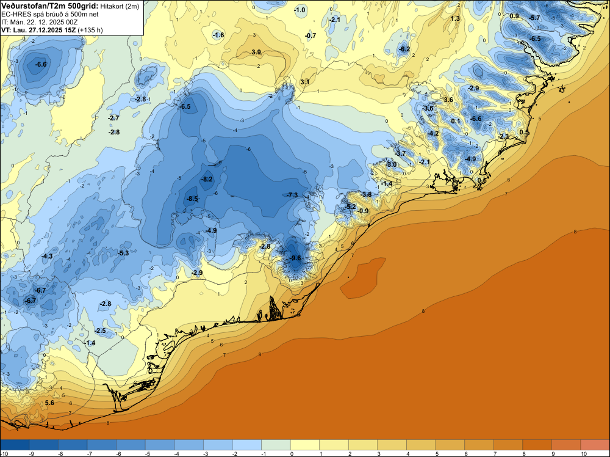Click the 1.3 temperature label

(x=455, y=19)
